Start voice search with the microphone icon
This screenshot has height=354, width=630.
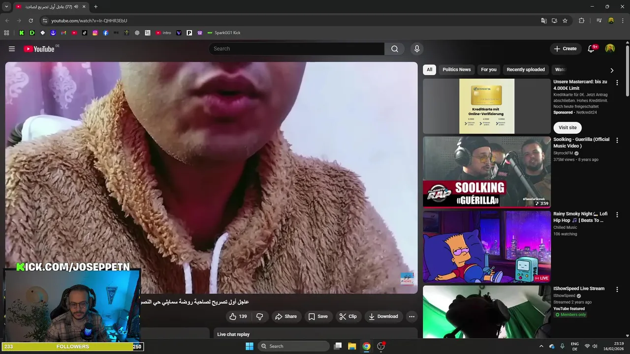pos(417,49)
